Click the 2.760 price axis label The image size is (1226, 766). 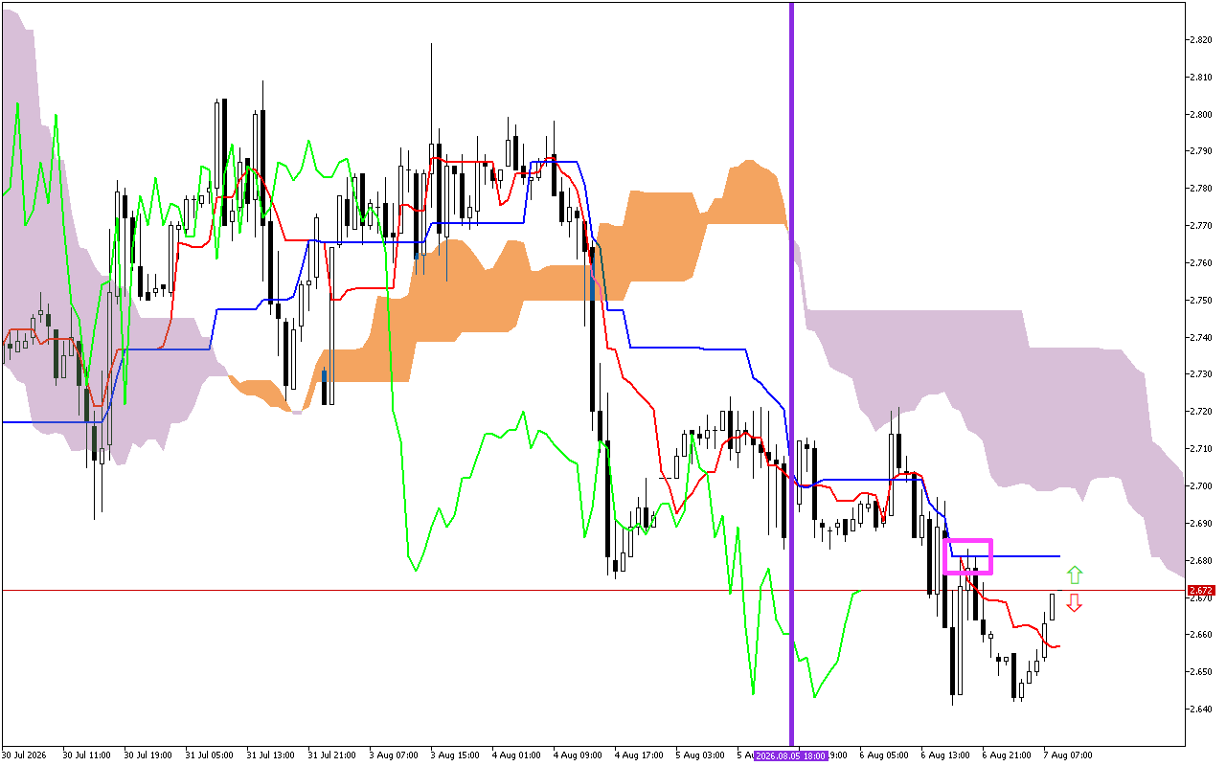[x=1201, y=263]
